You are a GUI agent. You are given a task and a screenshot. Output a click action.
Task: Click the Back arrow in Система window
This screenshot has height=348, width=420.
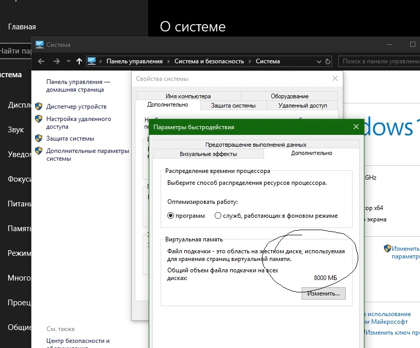[x=41, y=61]
